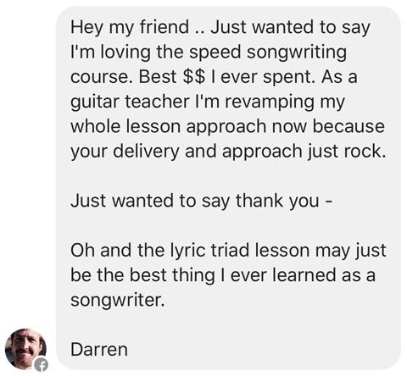Click the words 'Oh and the' starting the paragraph
This screenshot has height=376, width=407.
117,251
